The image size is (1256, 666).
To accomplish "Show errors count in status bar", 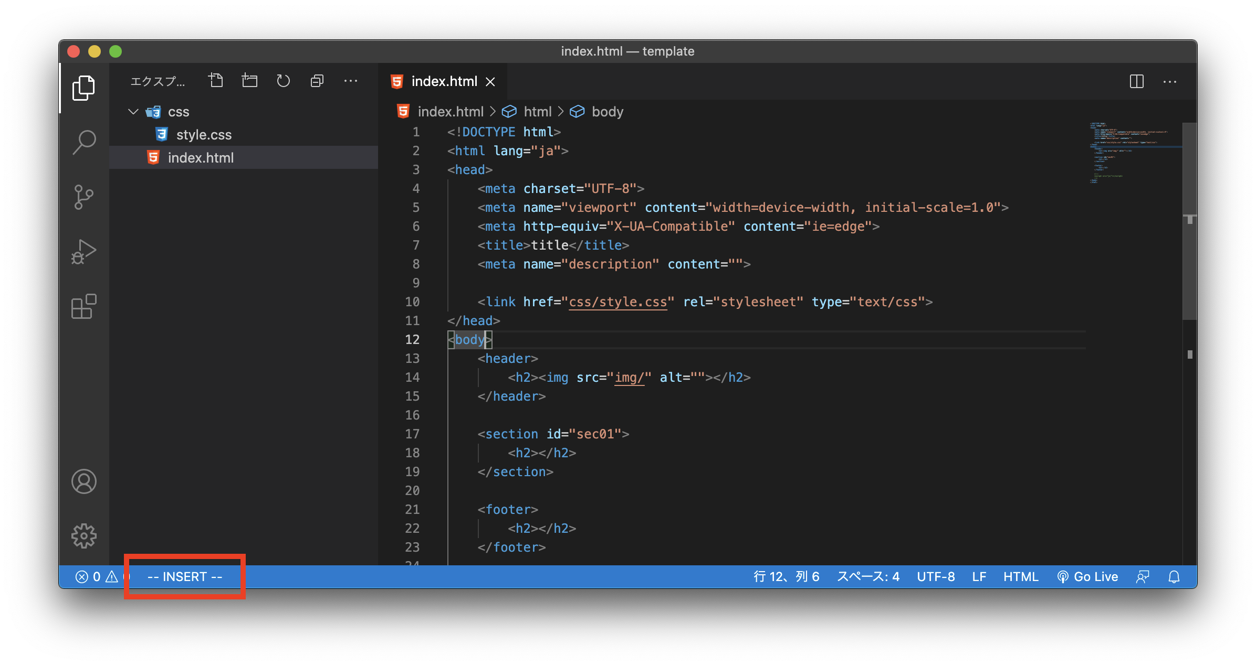I will point(88,577).
